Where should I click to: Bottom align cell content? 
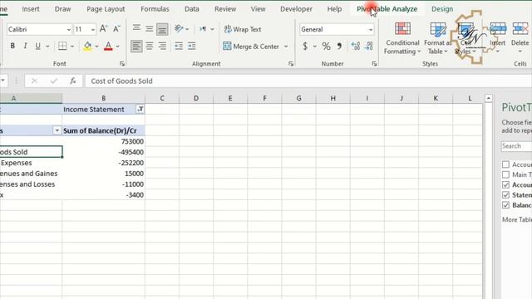pyautogui.click(x=162, y=29)
